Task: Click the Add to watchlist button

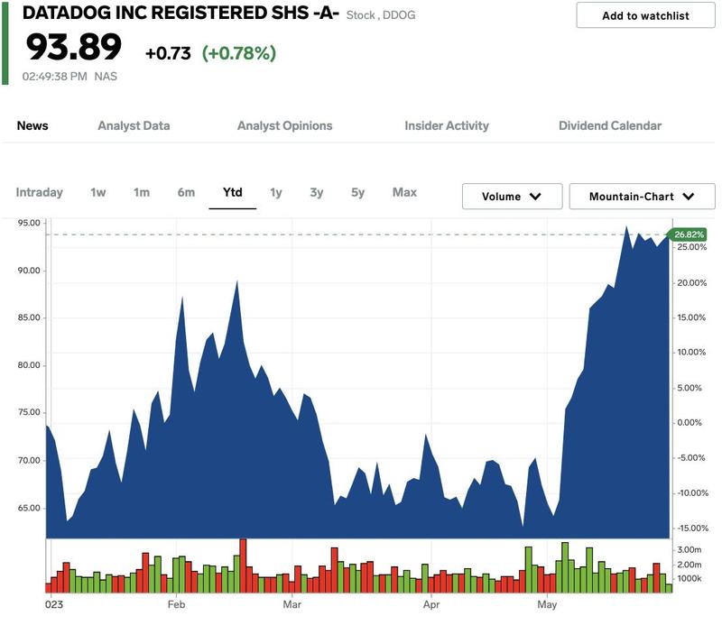Action: point(645,15)
